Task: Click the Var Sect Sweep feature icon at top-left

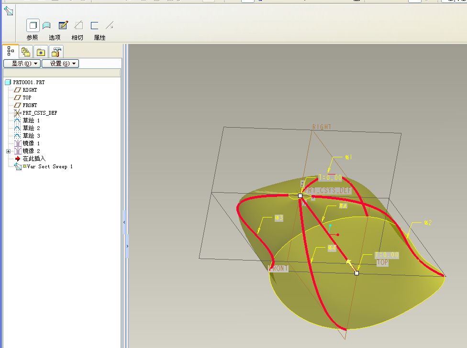Action: pyautogui.click(x=8, y=11)
